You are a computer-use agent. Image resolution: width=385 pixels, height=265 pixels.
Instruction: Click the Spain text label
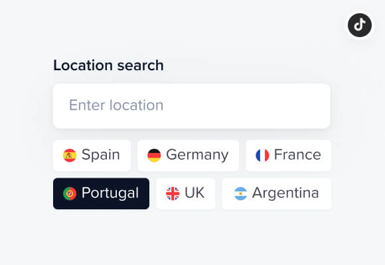[x=101, y=156]
